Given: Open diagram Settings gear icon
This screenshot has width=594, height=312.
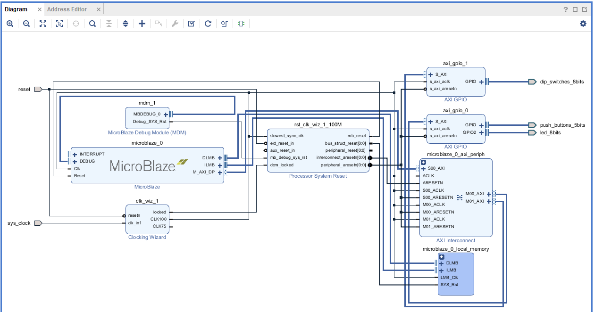Looking at the screenshot, I should pos(583,24).
